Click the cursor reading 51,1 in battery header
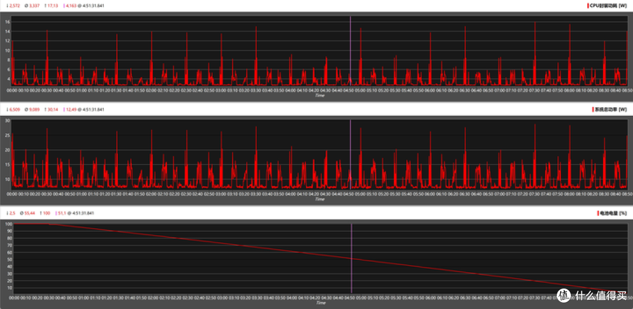 tap(62, 213)
